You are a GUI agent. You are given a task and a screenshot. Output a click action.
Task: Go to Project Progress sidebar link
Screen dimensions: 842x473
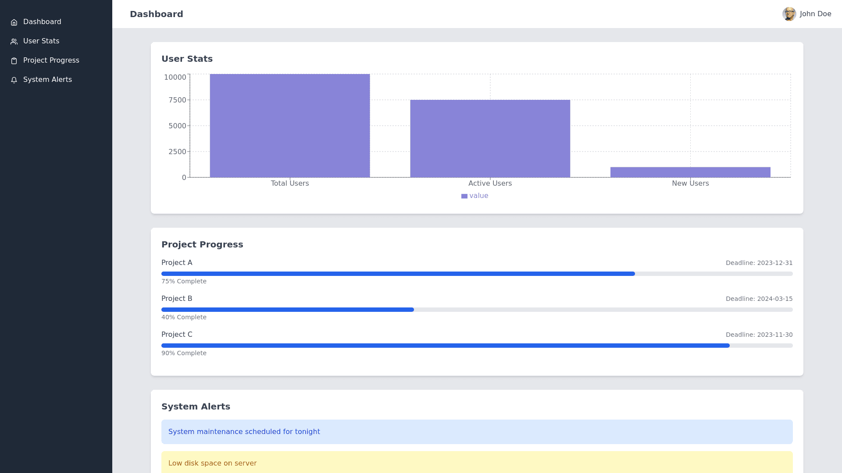51,60
